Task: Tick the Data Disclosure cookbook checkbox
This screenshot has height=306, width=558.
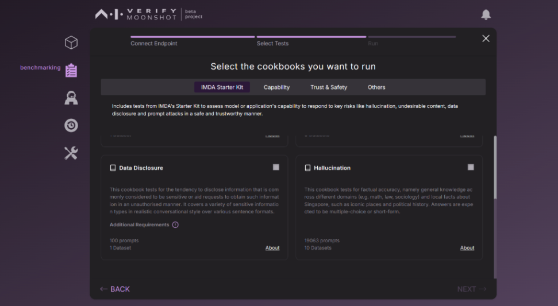Action: click(x=276, y=167)
